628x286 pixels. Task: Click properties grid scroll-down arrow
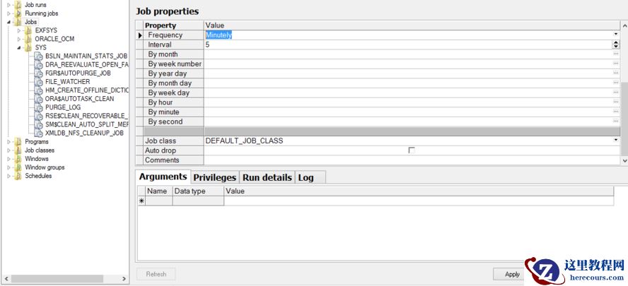624,160
